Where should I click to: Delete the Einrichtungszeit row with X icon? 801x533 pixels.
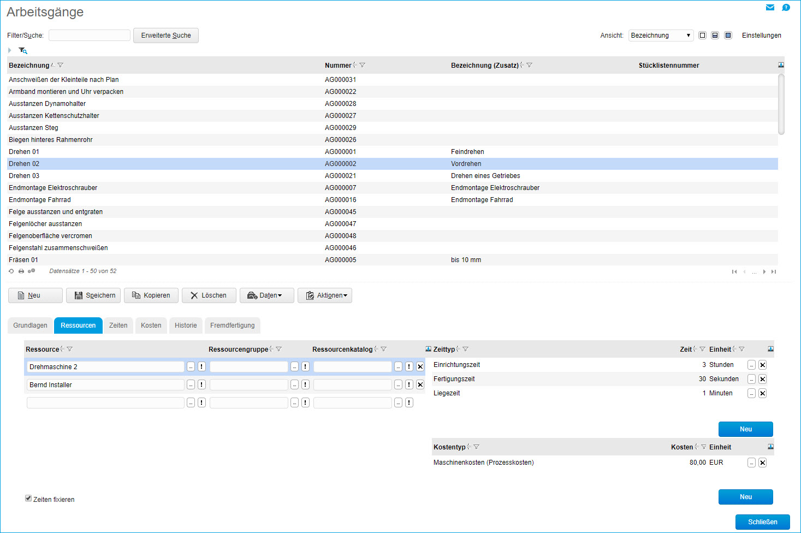click(763, 365)
